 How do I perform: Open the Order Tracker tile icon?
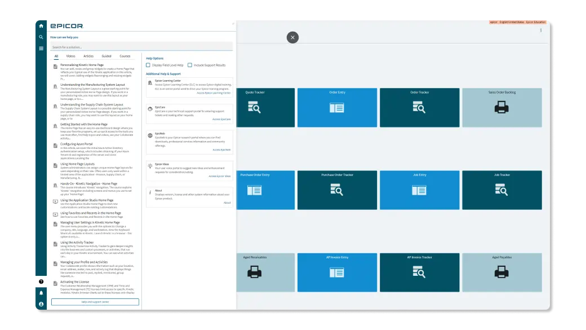coord(419,108)
